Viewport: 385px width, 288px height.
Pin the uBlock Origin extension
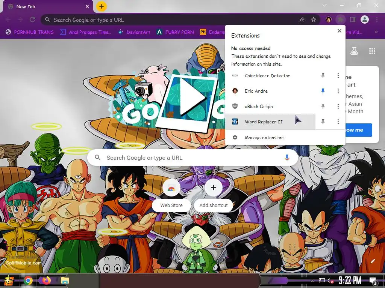pyautogui.click(x=323, y=106)
